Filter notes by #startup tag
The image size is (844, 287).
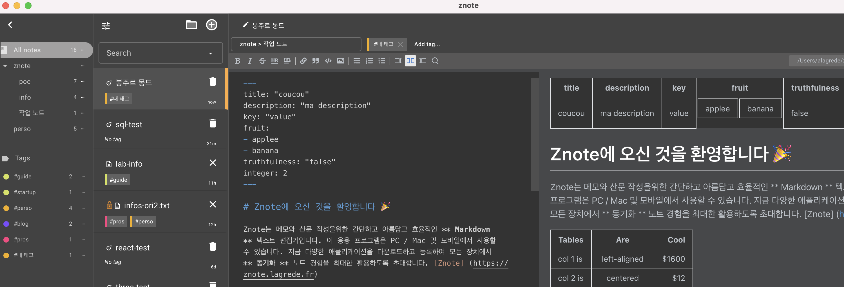tap(24, 192)
